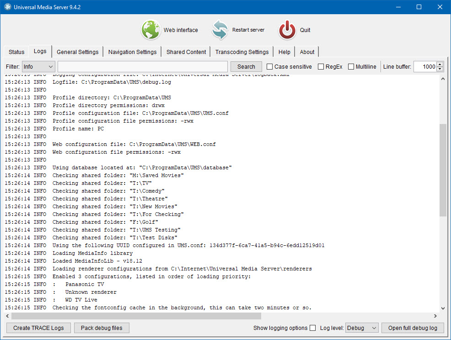Click the log line for shared folder "M:\Saved Movies"
This screenshot has height=340, width=451.
pyautogui.click(x=94, y=175)
